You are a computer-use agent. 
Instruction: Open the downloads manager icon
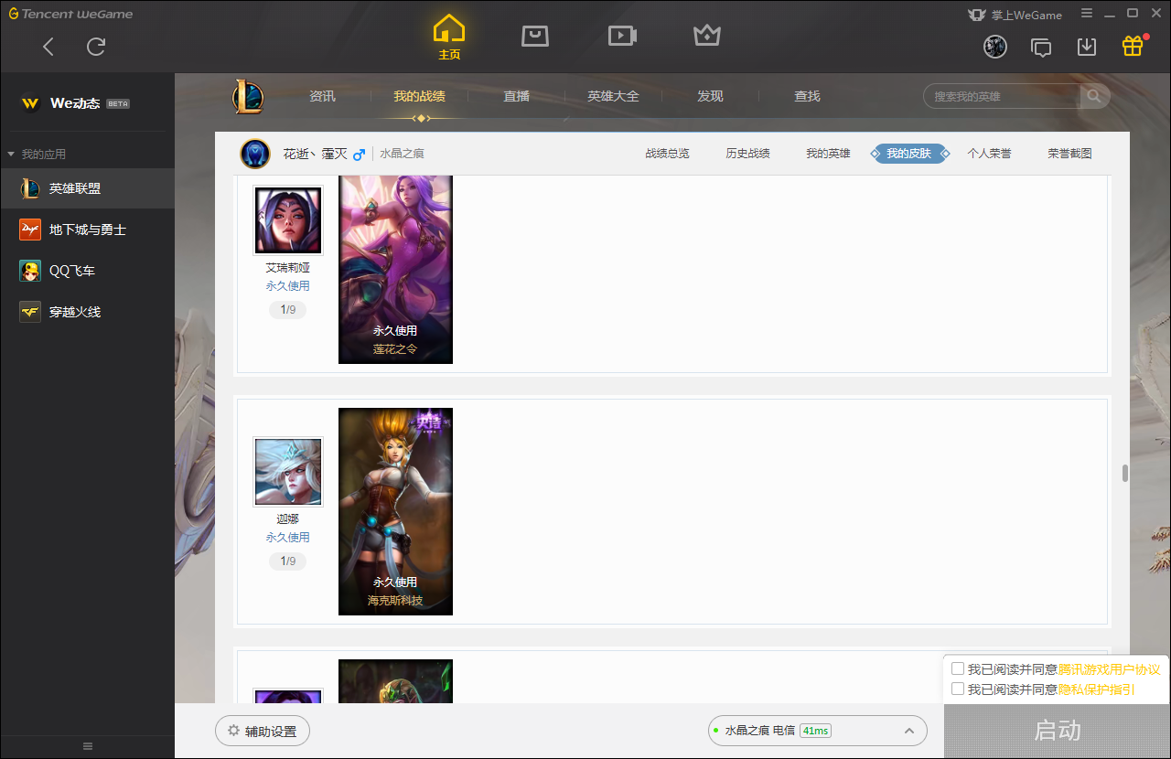point(1087,47)
